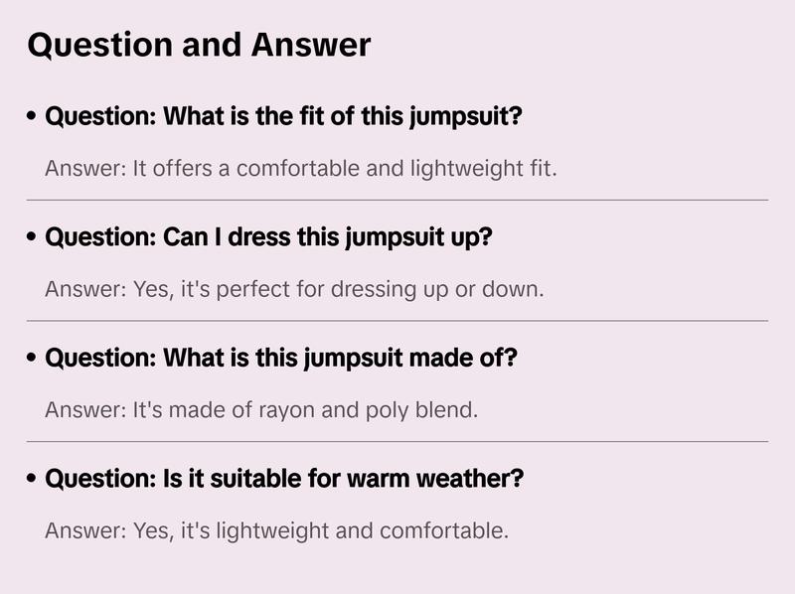Expand "What is this jumpsuit made of?" question
The image size is (795, 594).
[281, 358]
